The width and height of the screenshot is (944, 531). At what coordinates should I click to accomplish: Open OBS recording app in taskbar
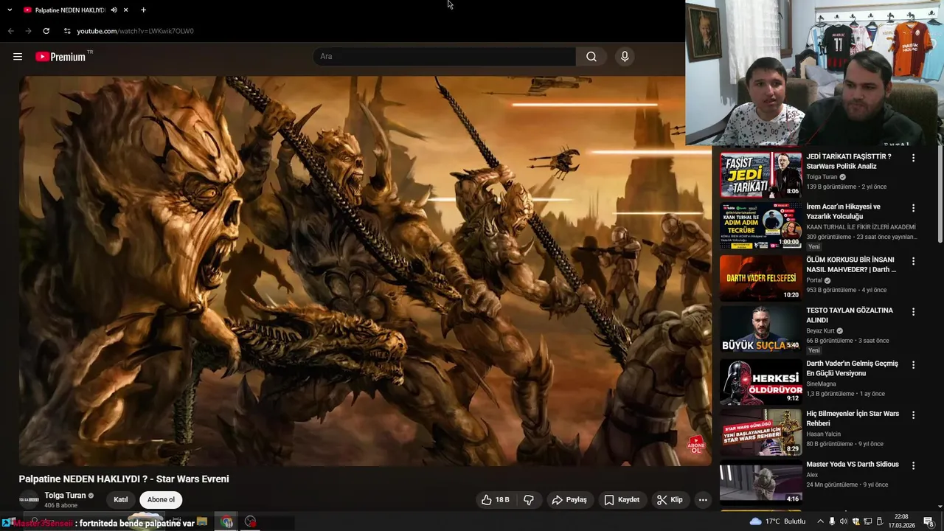(x=251, y=522)
